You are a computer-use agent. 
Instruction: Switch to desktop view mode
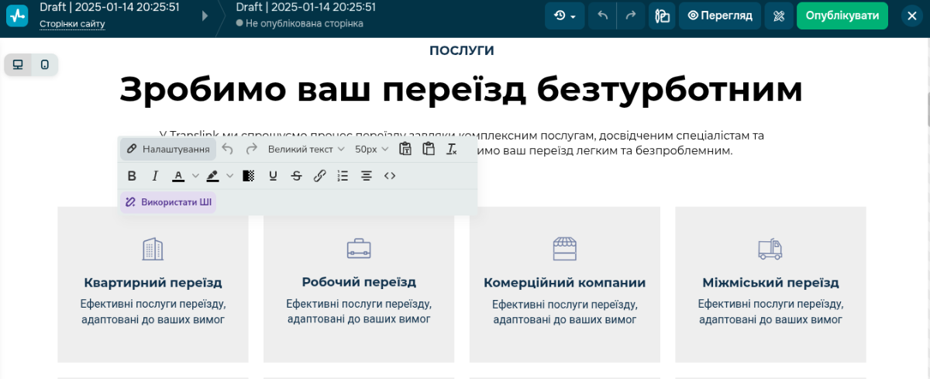click(x=18, y=64)
